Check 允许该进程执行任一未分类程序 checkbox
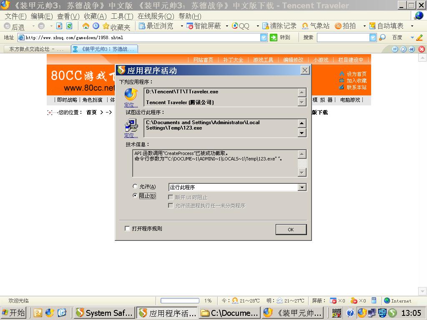 [x=171, y=205]
